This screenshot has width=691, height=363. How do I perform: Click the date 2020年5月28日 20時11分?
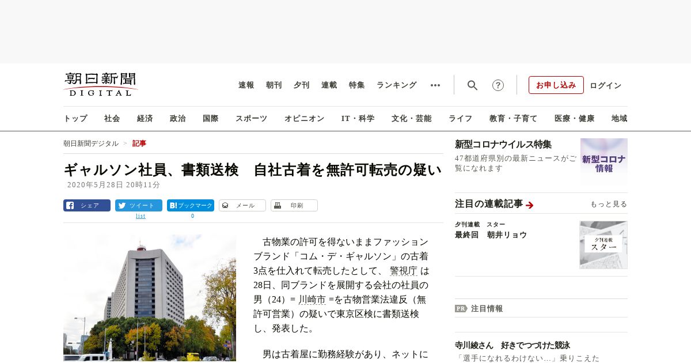(113, 185)
